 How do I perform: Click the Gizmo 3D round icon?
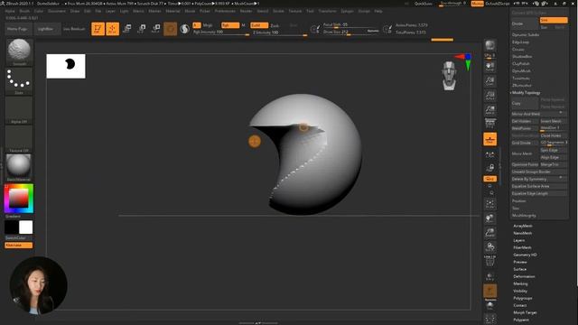171,29
